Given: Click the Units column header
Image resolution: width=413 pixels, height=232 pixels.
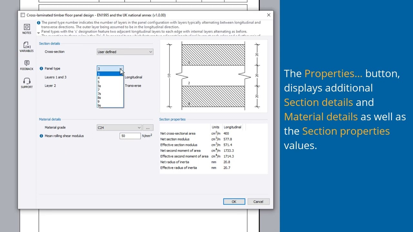Looking at the screenshot, I should tap(216, 127).
